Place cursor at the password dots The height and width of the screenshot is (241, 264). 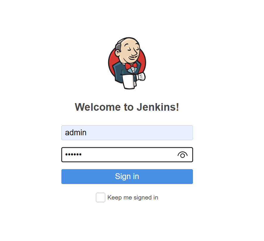pos(73,155)
